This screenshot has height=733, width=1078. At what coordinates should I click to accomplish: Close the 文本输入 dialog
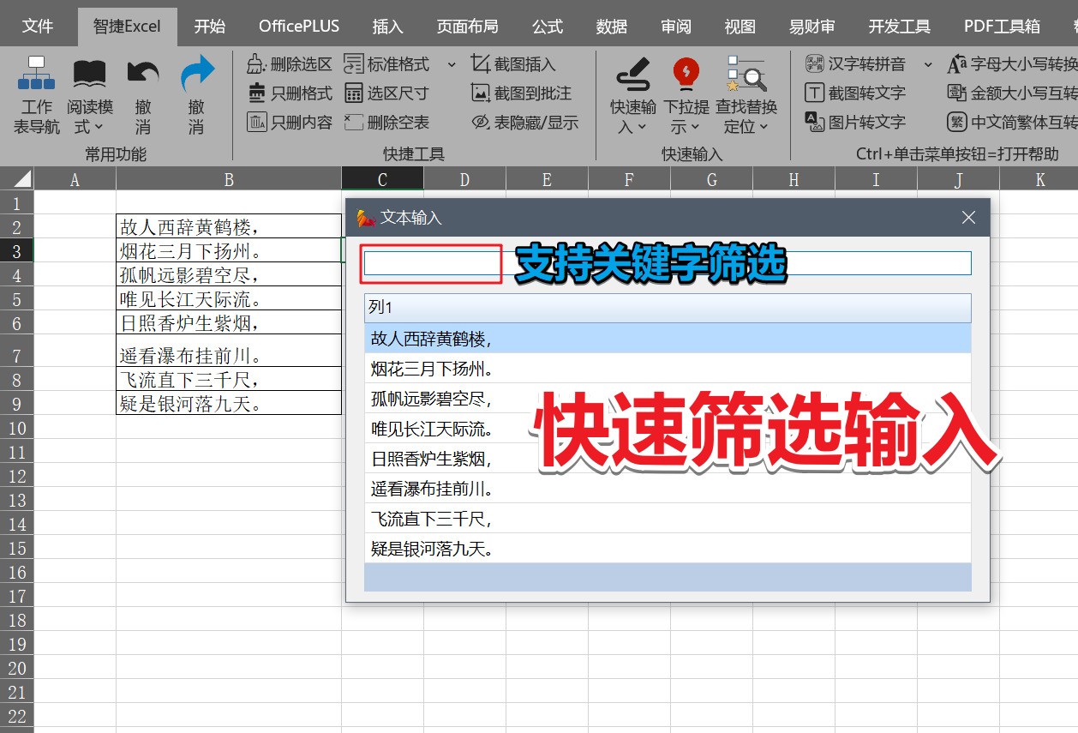tap(968, 218)
